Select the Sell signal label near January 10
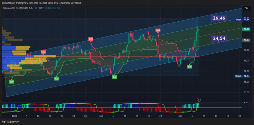 tap(43, 52)
